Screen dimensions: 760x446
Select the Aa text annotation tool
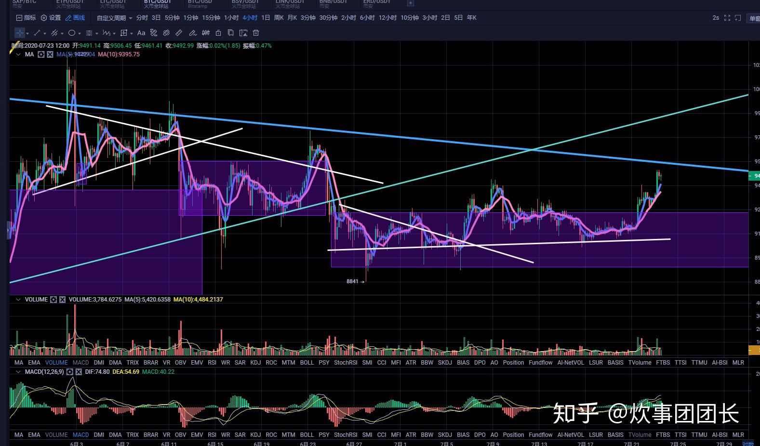141,33
